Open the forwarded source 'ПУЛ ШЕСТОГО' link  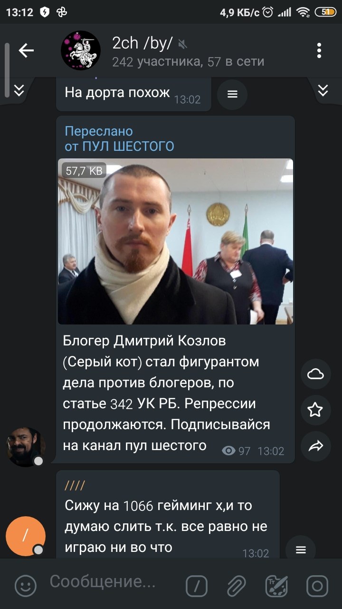(119, 146)
